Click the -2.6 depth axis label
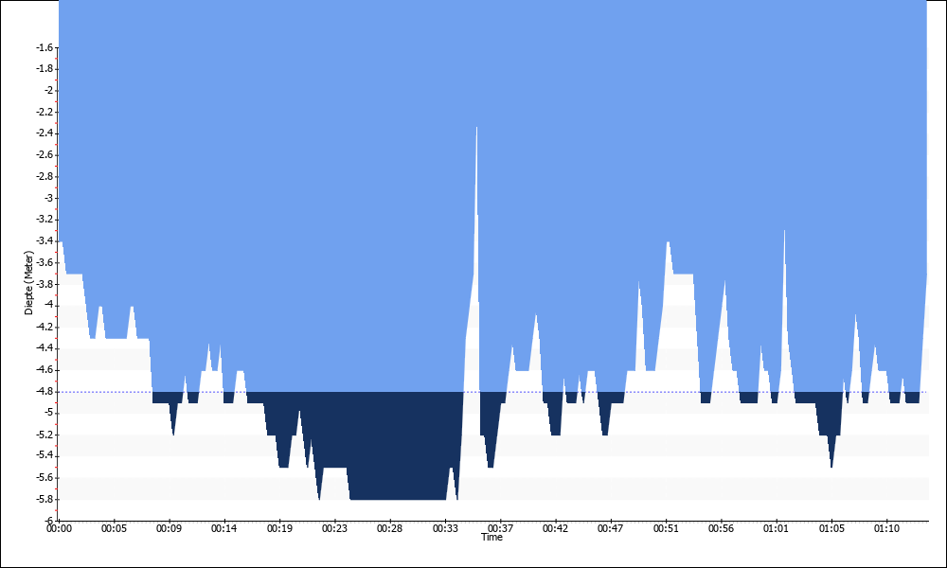Screen dimensions: 947x568 point(45,155)
